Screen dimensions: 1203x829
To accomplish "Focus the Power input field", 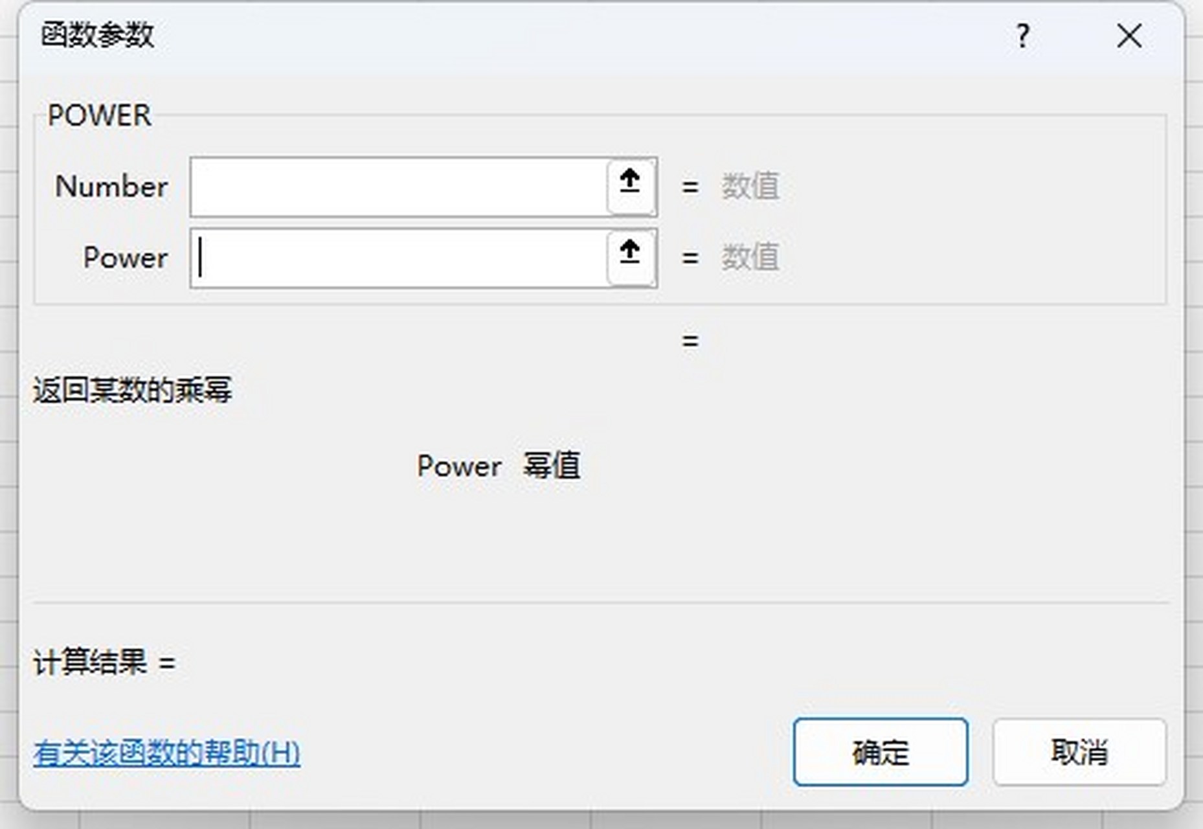I will point(399,258).
